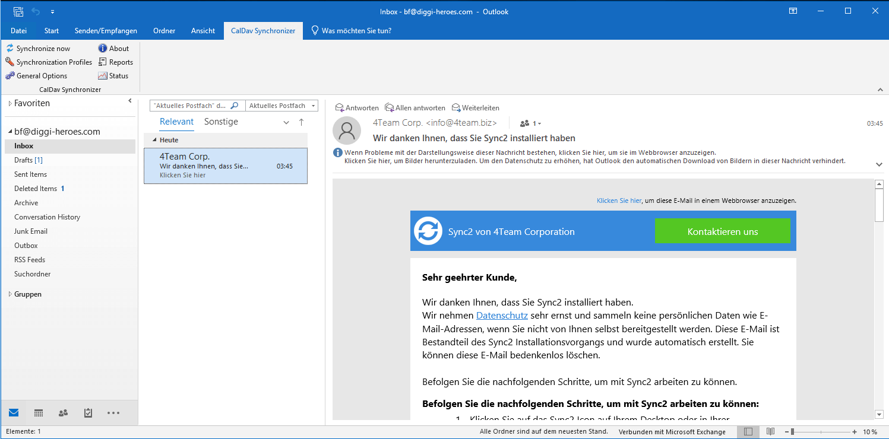Image resolution: width=889 pixels, height=439 pixels.
Task: Open the Junk Email folder
Action: tap(31, 231)
